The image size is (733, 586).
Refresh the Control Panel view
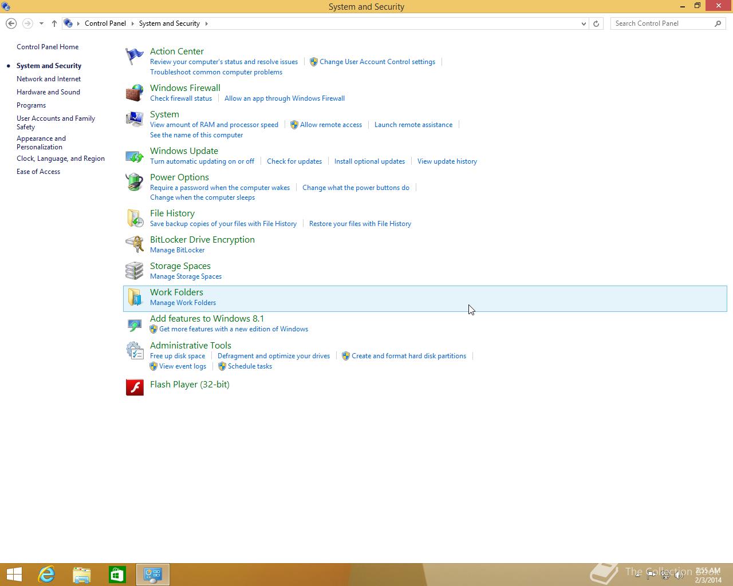pyautogui.click(x=596, y=23)
